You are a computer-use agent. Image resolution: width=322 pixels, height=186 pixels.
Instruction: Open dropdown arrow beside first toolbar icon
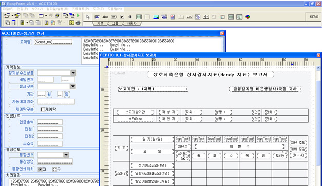(12, 15)
